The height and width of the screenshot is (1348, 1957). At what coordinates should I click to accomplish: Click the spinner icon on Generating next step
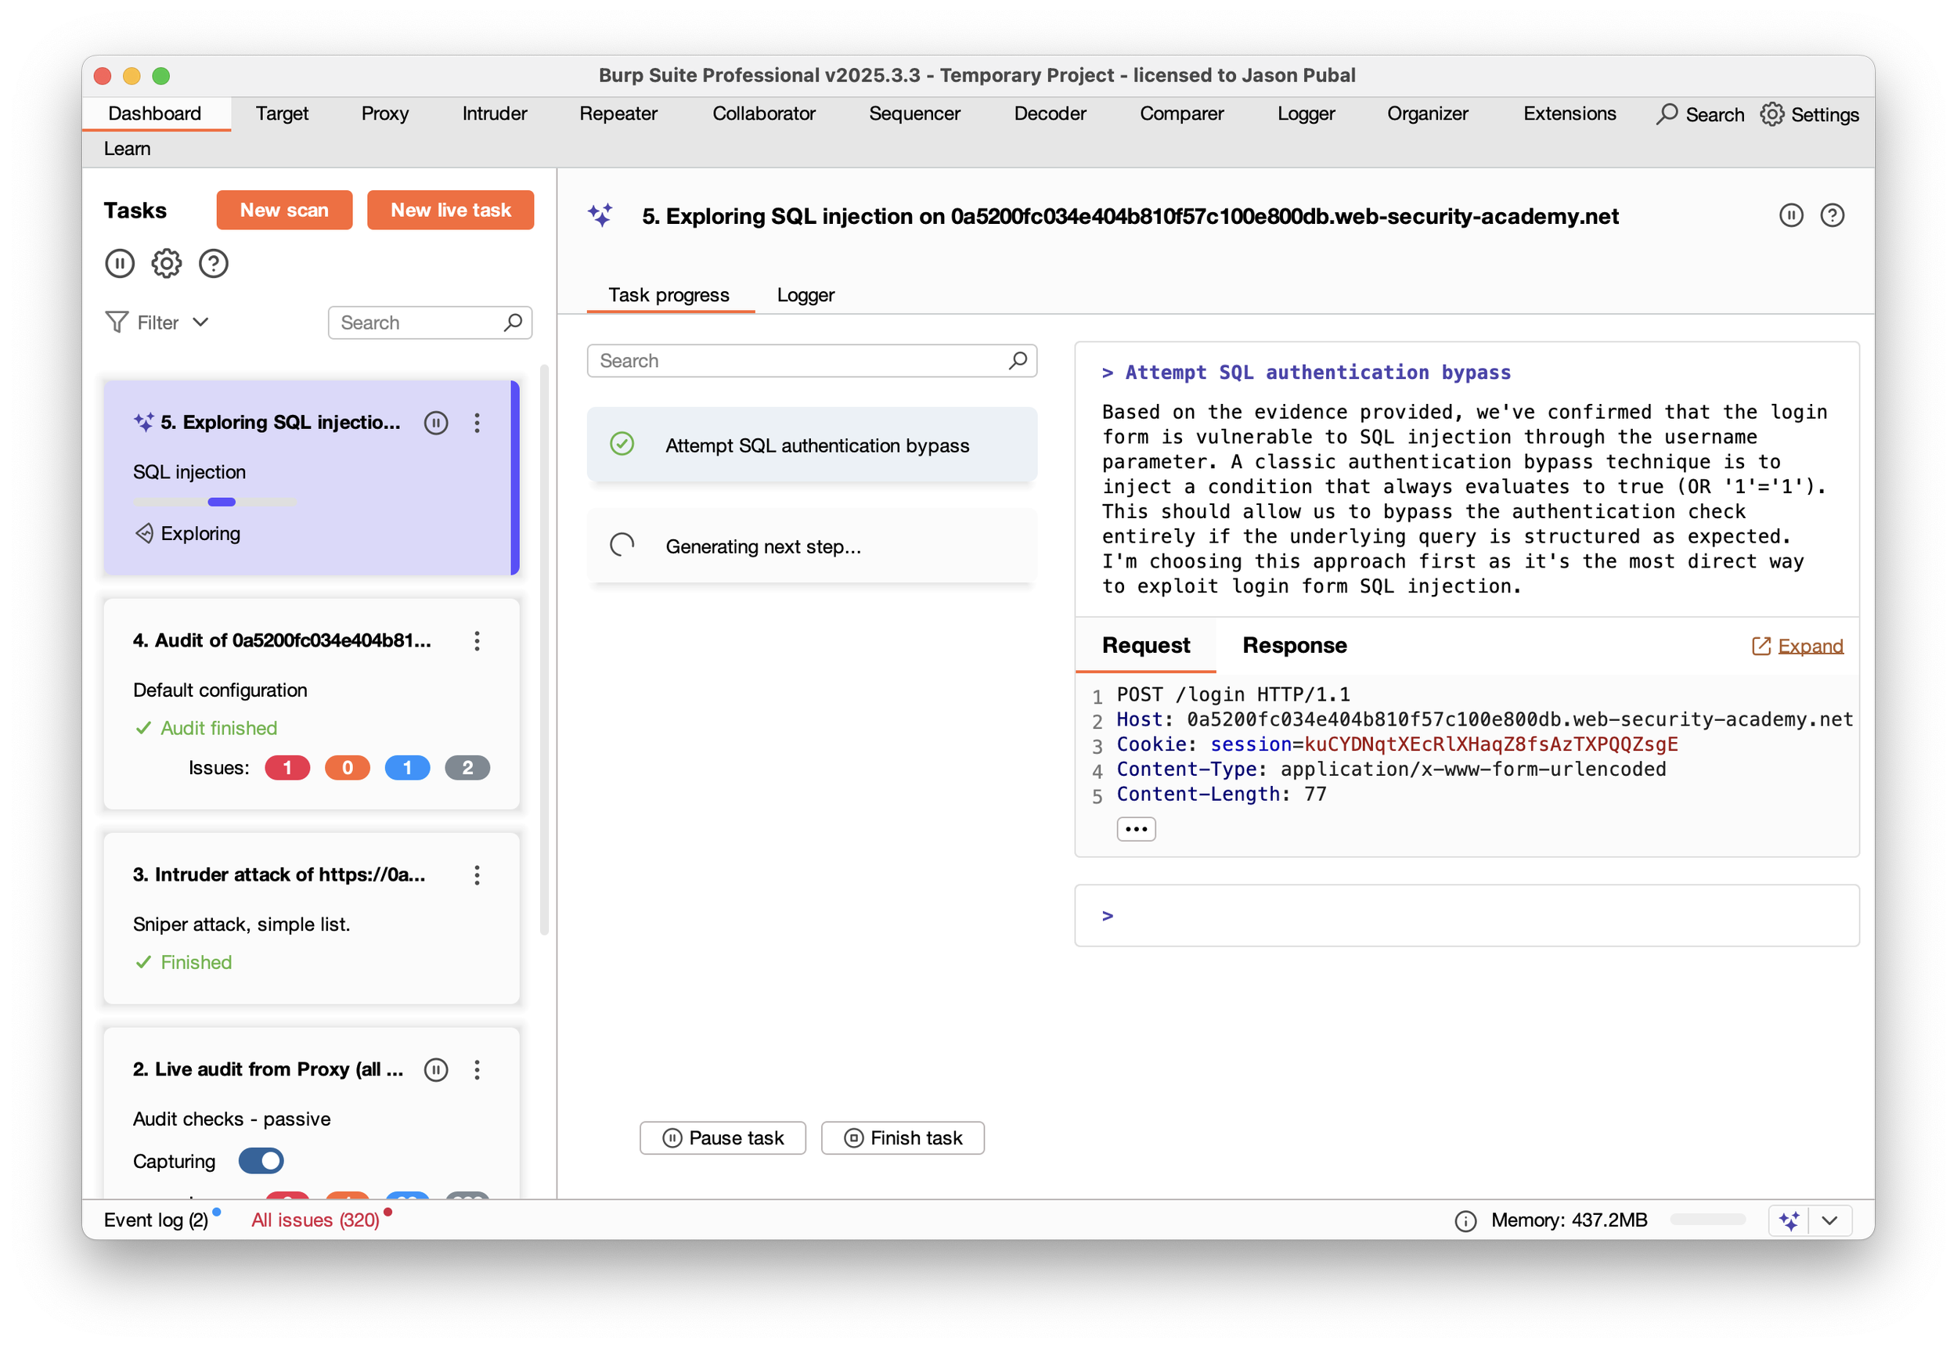pos(622,546)
